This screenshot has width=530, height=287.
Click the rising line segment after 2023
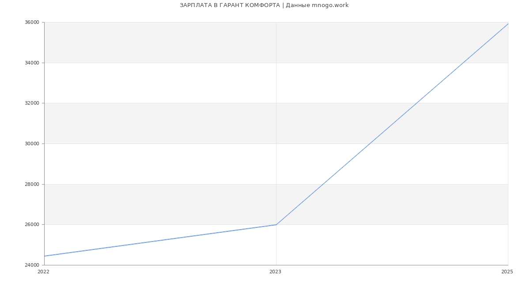[392, 124]
